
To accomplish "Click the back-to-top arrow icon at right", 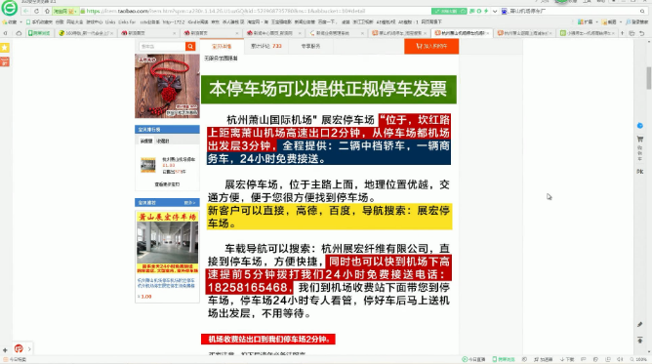I will coord(640,341).
